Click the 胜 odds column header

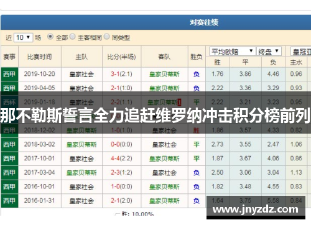click(218, 62)
